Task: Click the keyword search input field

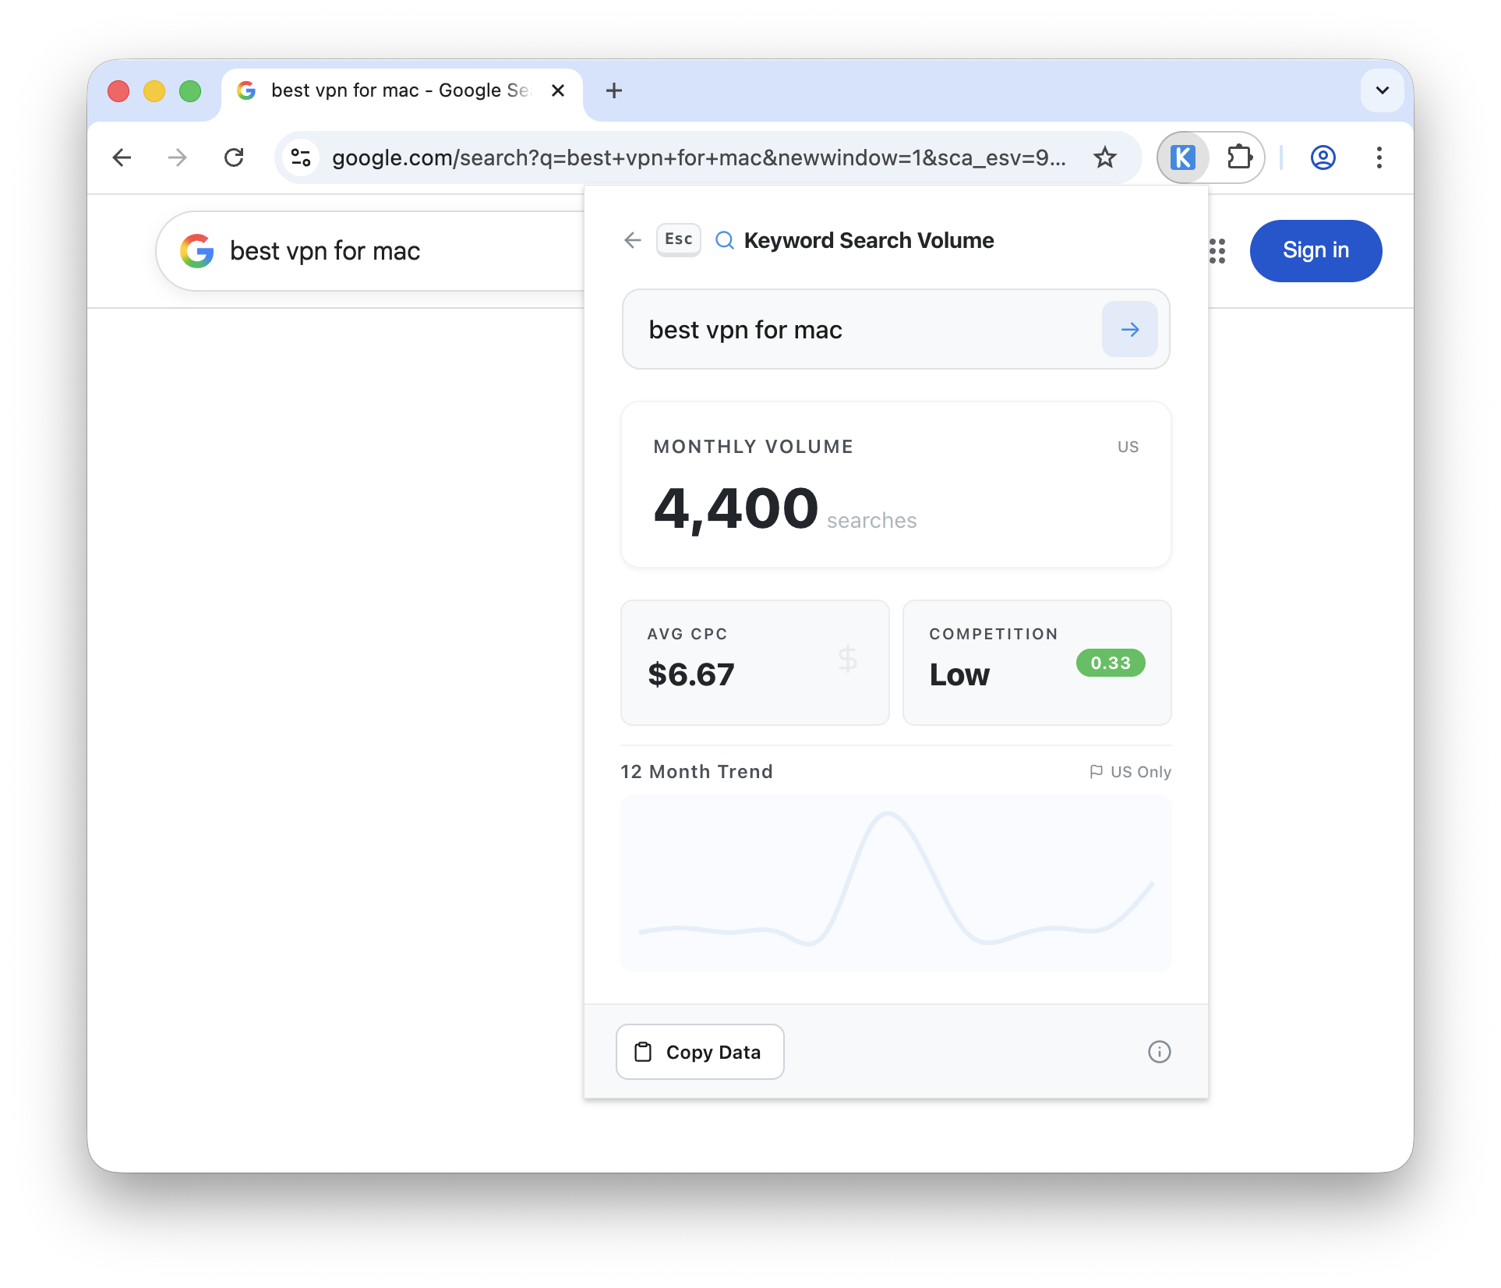Action: tap(857, 329)
